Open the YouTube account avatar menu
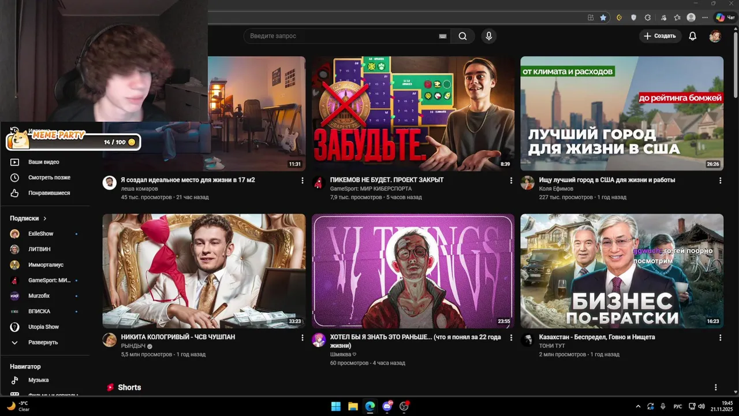The image size is (739, 416). [x=715, y=36]
